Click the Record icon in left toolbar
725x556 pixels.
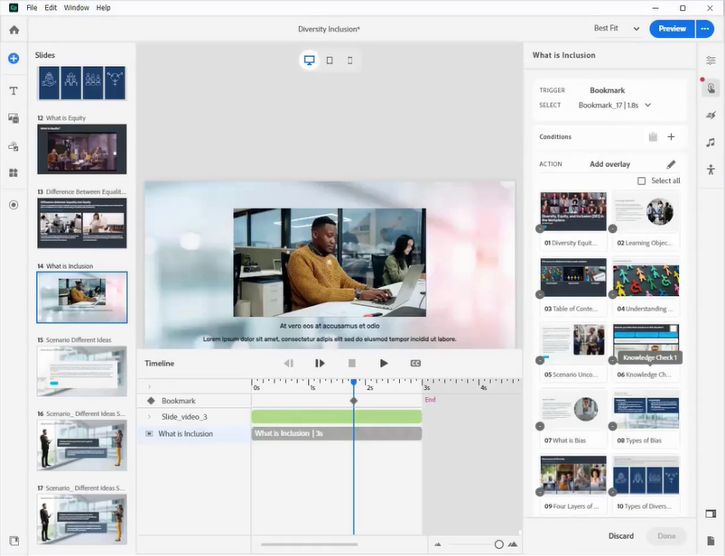14,205
